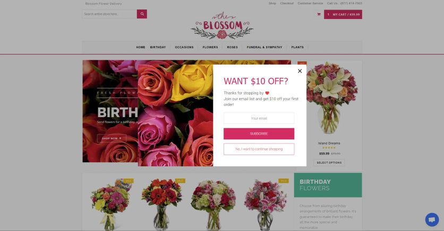Click the search magnifier button
Image resolution: width=444 pixels, height=231 pixels.
[142, 14]
